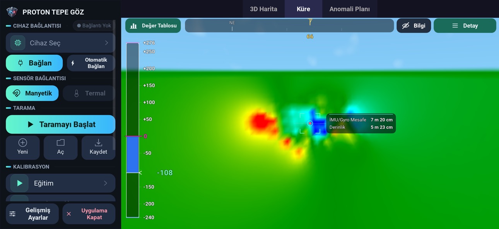The height and width of the screenshot is (229, 499).
Task: Toggle the Bilgi info visibility
Action: (x=414, y=25)
